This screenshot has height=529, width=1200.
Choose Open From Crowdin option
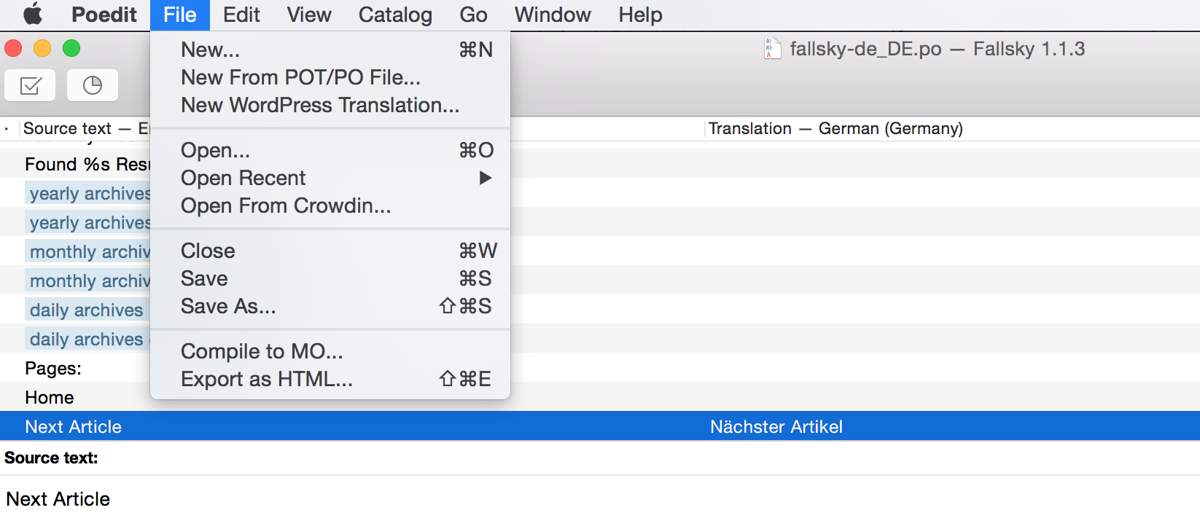tap(286, 205)
